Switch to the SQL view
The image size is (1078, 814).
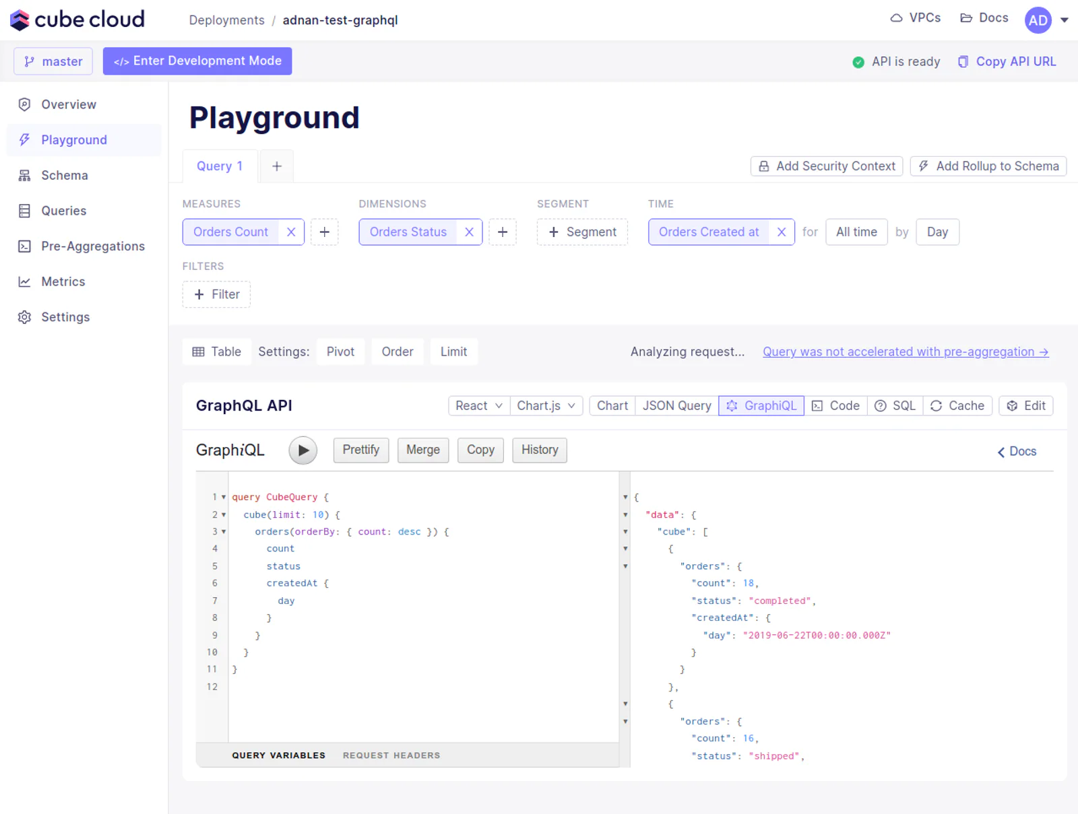(x=895, y=406)
